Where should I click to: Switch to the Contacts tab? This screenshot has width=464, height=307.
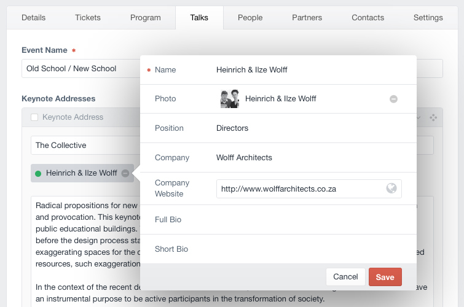(368, 18)
